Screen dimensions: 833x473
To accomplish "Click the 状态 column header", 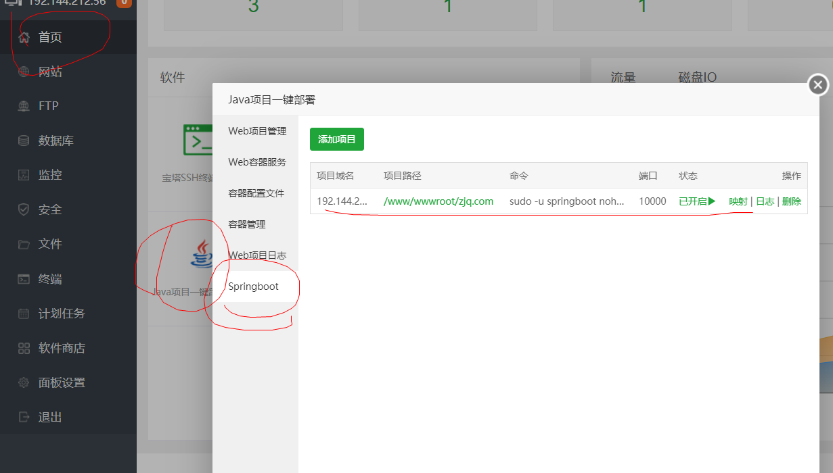I will (x=688, y=176).
